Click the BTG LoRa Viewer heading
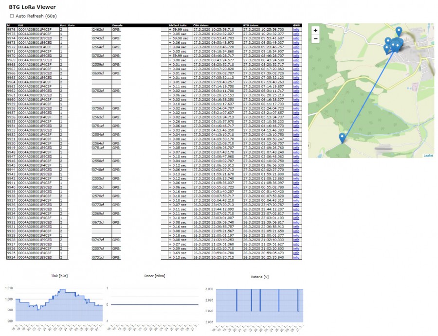 point(32,7)
